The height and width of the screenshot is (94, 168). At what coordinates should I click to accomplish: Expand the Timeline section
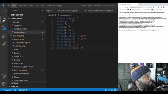(x=27, y=87)
